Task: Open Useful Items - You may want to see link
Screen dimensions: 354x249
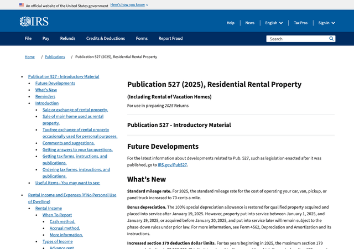Action: click(67, 183)
